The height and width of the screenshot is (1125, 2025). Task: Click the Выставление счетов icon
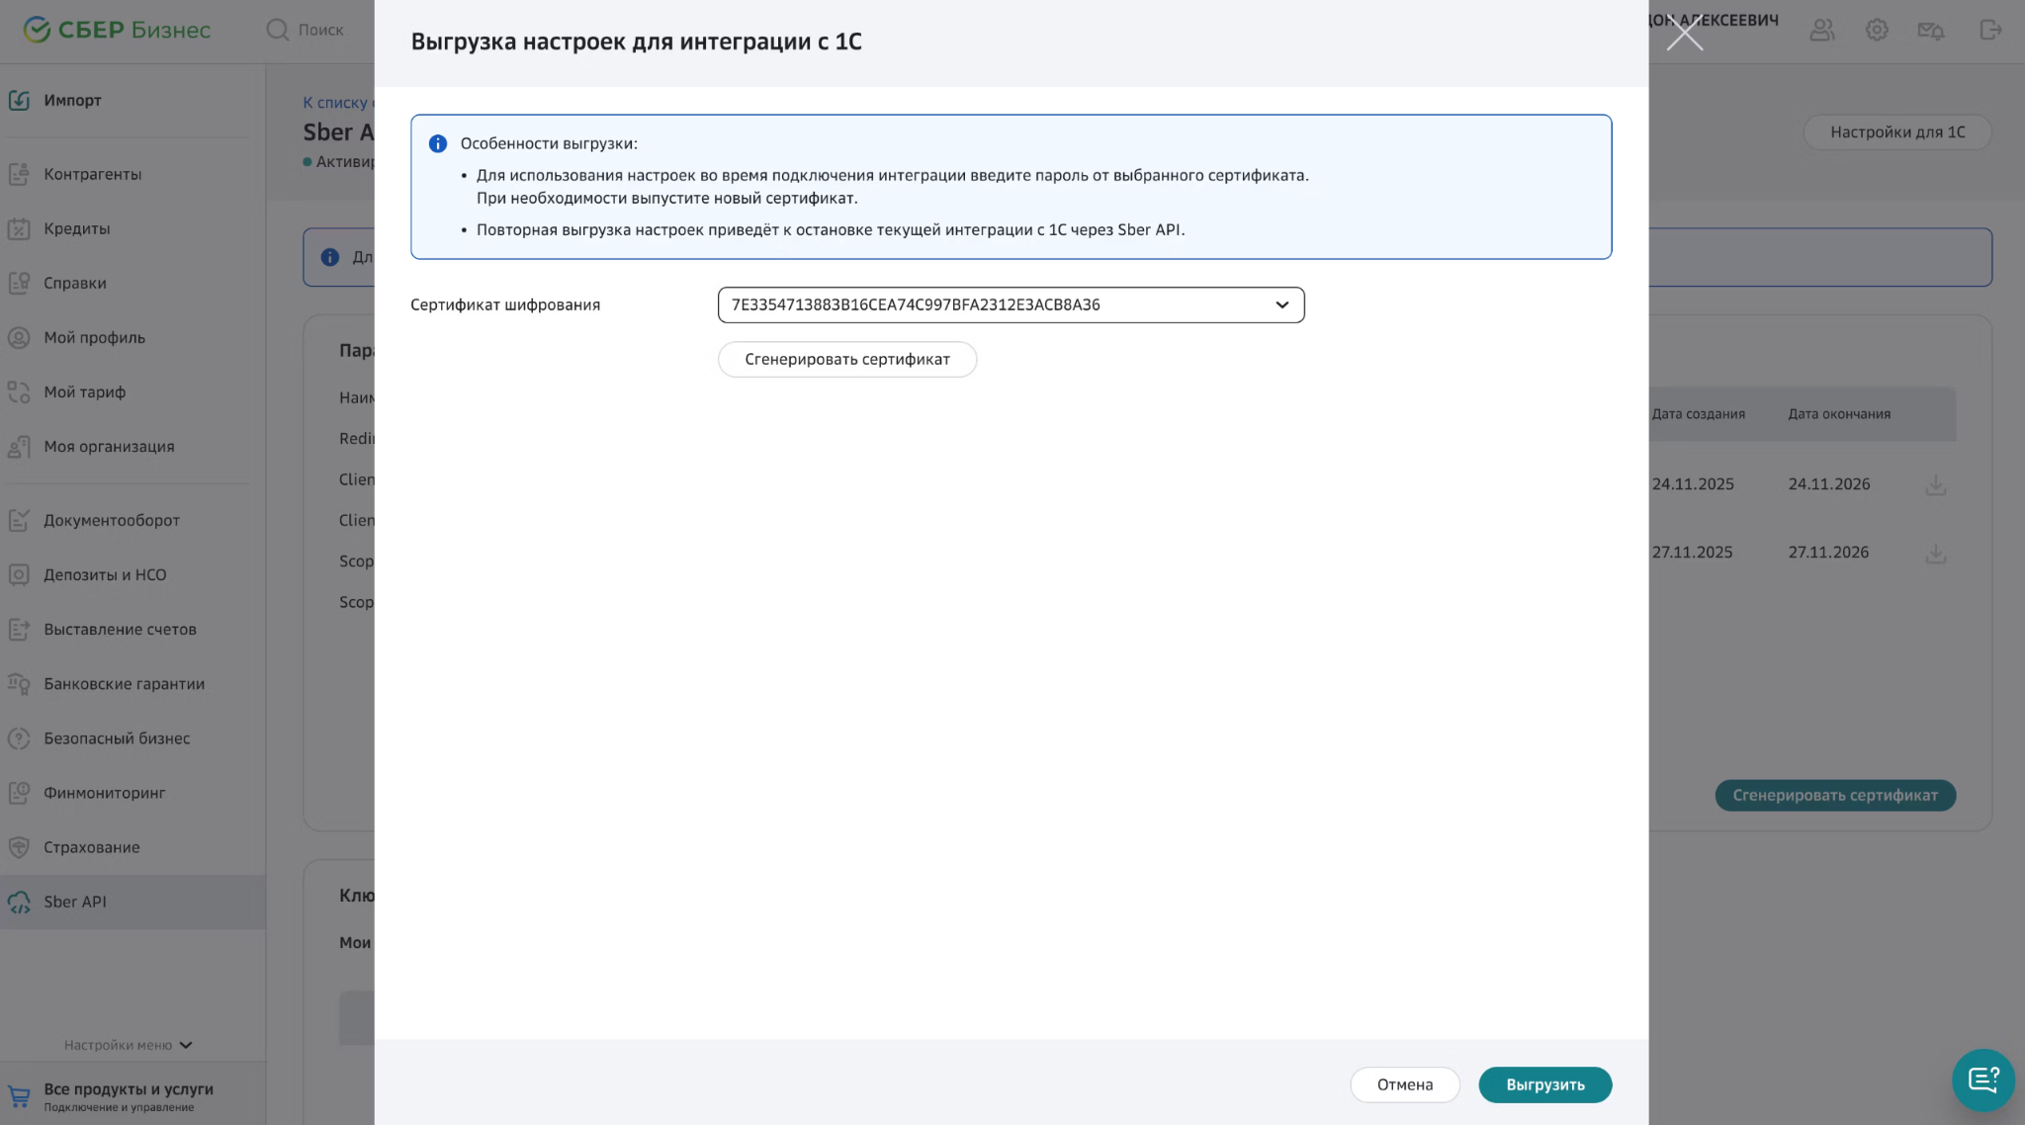click(19, 629)
